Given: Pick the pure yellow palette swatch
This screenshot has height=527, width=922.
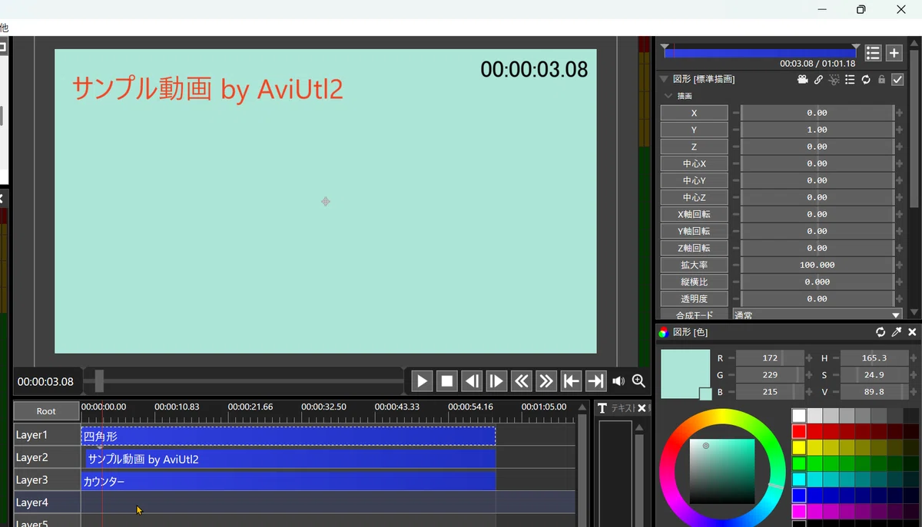Looking at the screenshot, I should click(799, 447).
